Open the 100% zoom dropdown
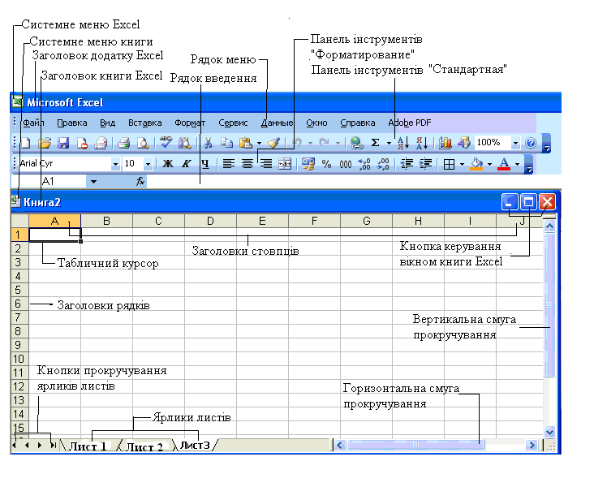 coord(515,143)
